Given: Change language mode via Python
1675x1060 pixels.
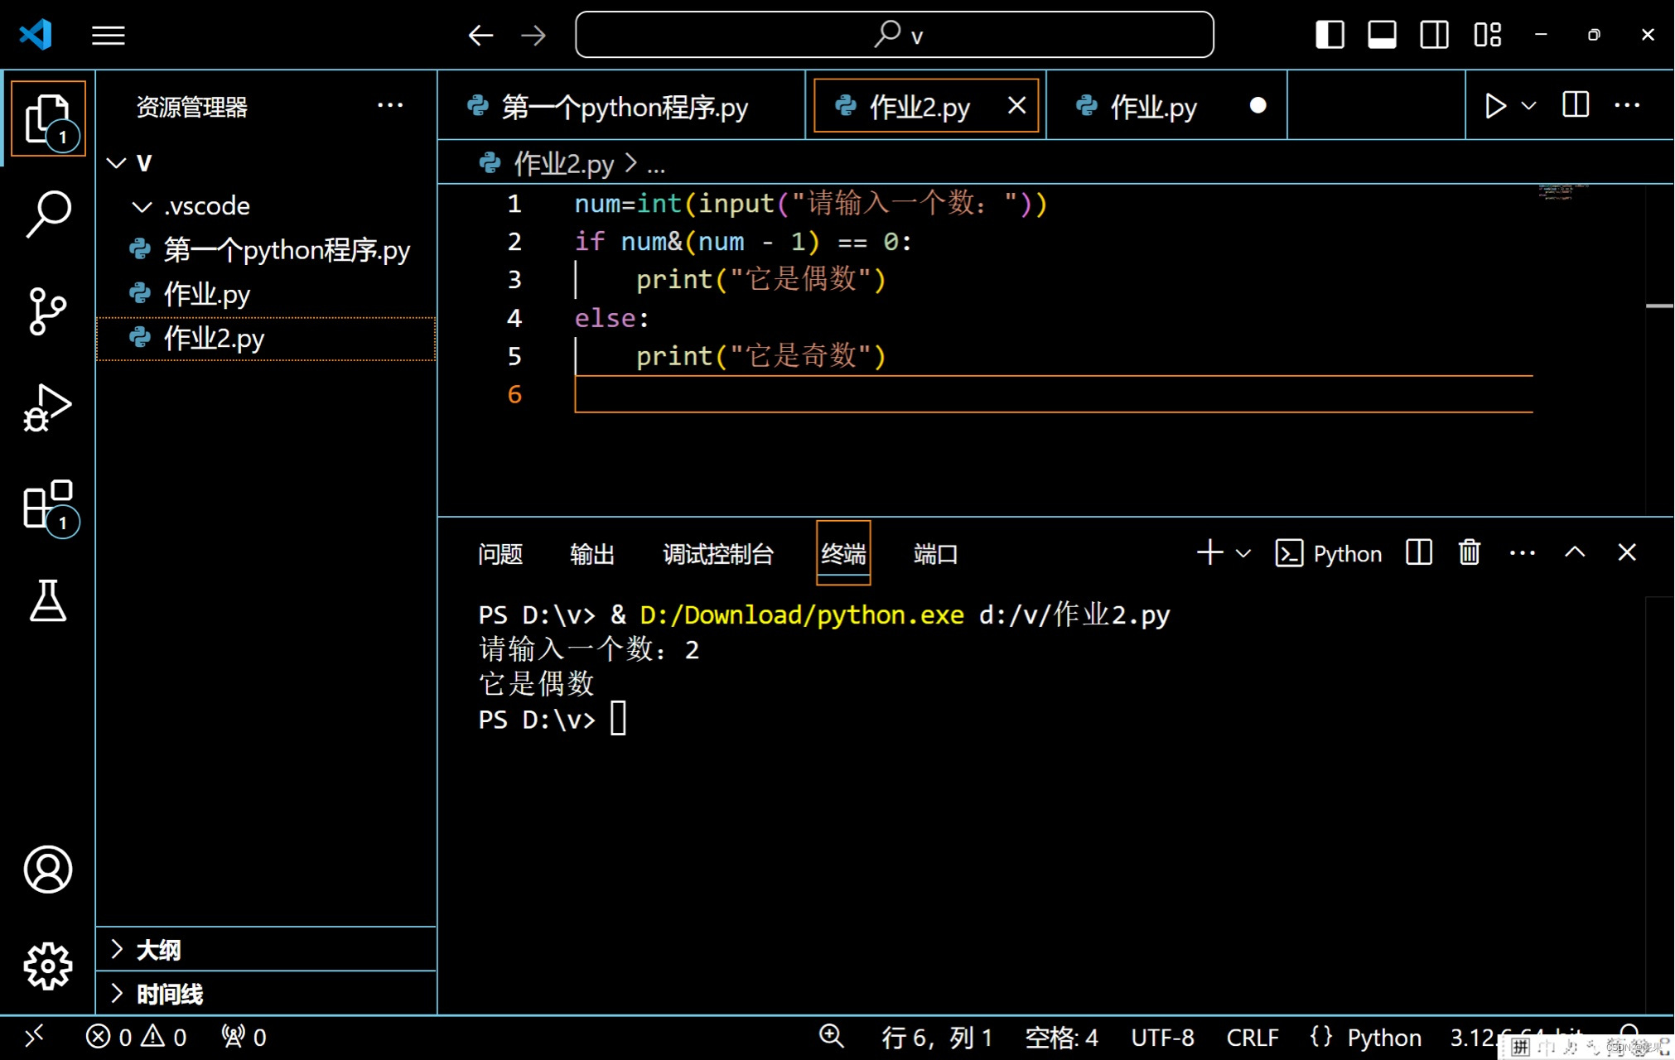Looking at the screenshot, I should pos(1383,1037).
